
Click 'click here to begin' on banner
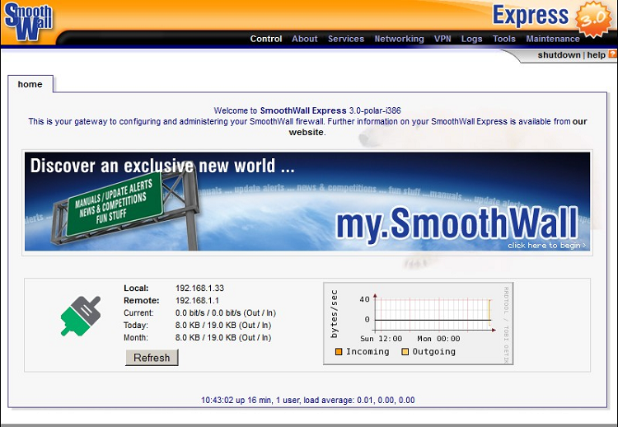pos(546,245)
